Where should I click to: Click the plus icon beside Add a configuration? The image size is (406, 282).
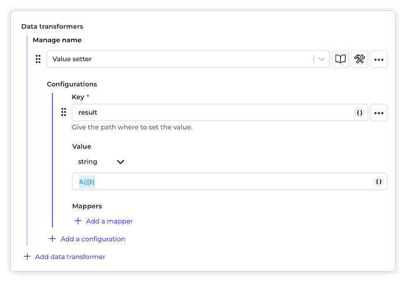[x=52, y=239]
